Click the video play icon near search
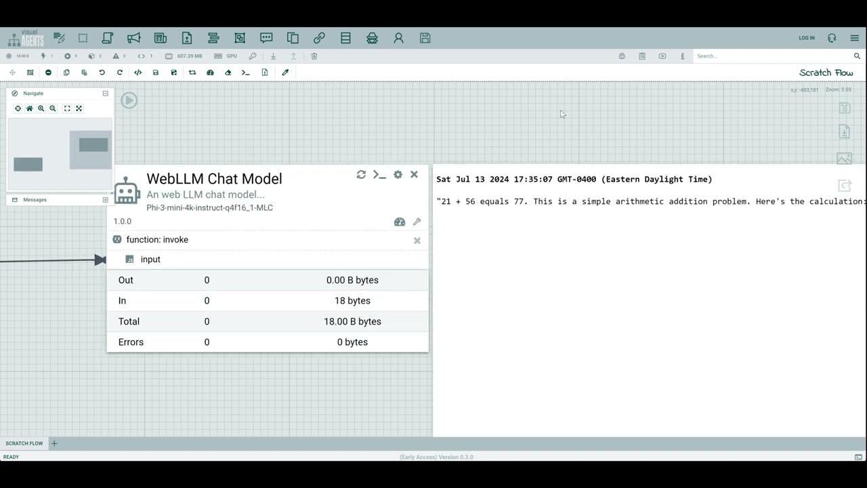The height and width of the screenshot is (488, 867). pos(662,56)
